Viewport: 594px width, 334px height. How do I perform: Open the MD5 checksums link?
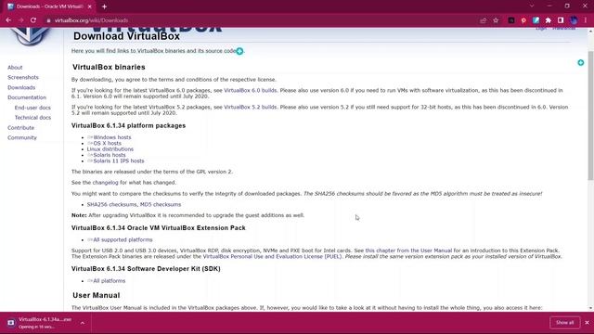pos(161,204)
